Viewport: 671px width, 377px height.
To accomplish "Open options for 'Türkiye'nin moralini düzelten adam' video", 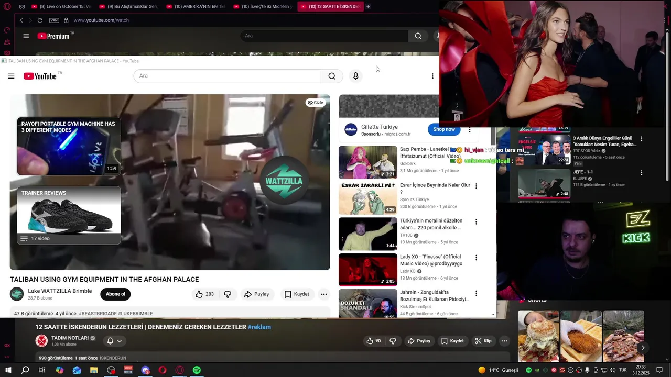I will click(x=477, y=222).
